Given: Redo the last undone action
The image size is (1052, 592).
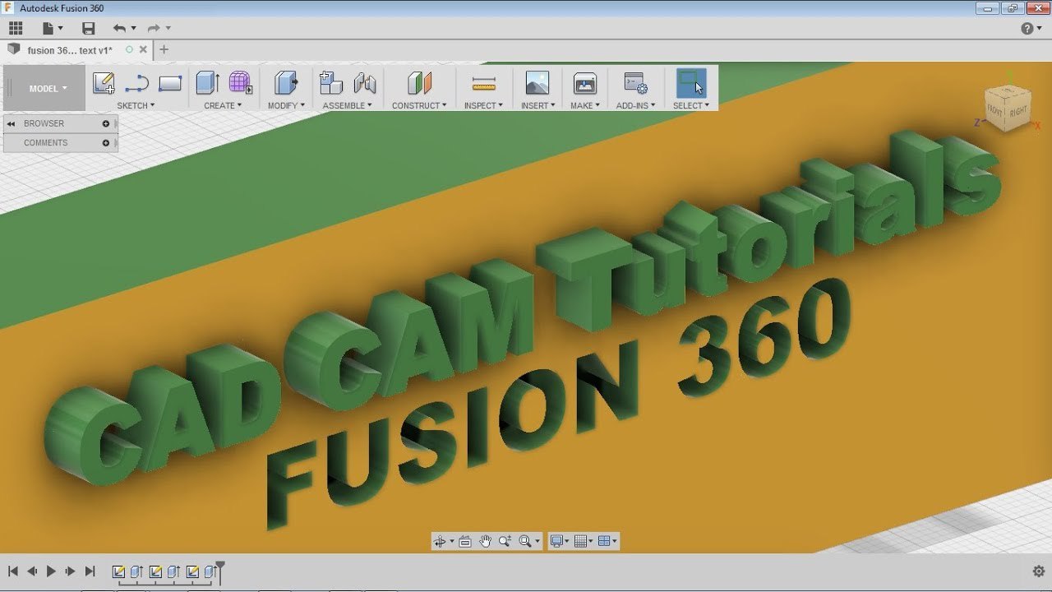Looking at the screenshot, I should 154,28.
